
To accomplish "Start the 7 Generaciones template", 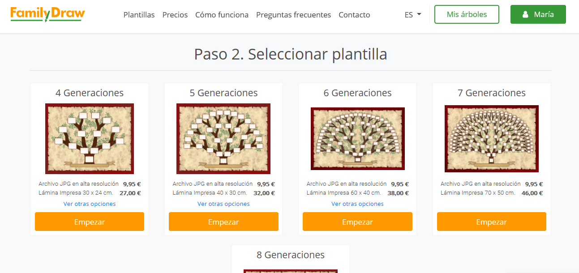I will tap(491, 222).
